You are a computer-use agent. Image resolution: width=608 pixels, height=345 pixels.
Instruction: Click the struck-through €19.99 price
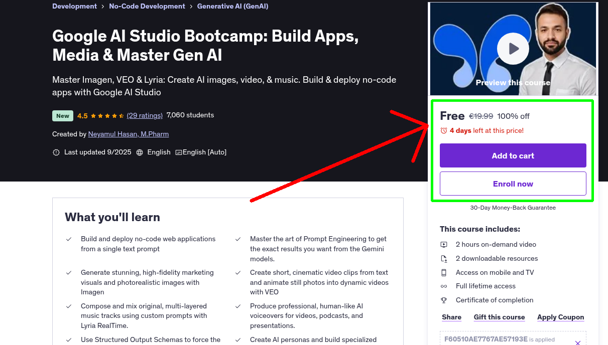pos(481,116)
